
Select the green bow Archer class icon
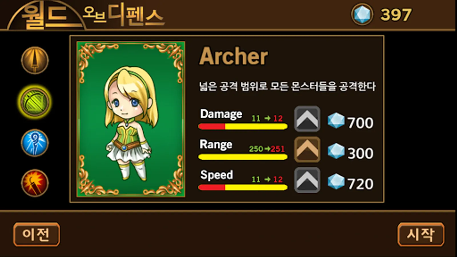click(35, 102)
